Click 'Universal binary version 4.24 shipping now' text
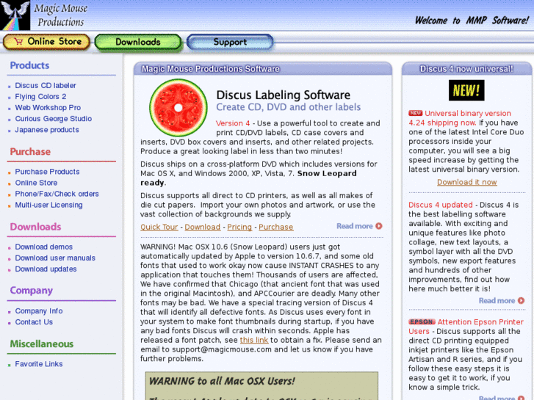 point(460,117)
